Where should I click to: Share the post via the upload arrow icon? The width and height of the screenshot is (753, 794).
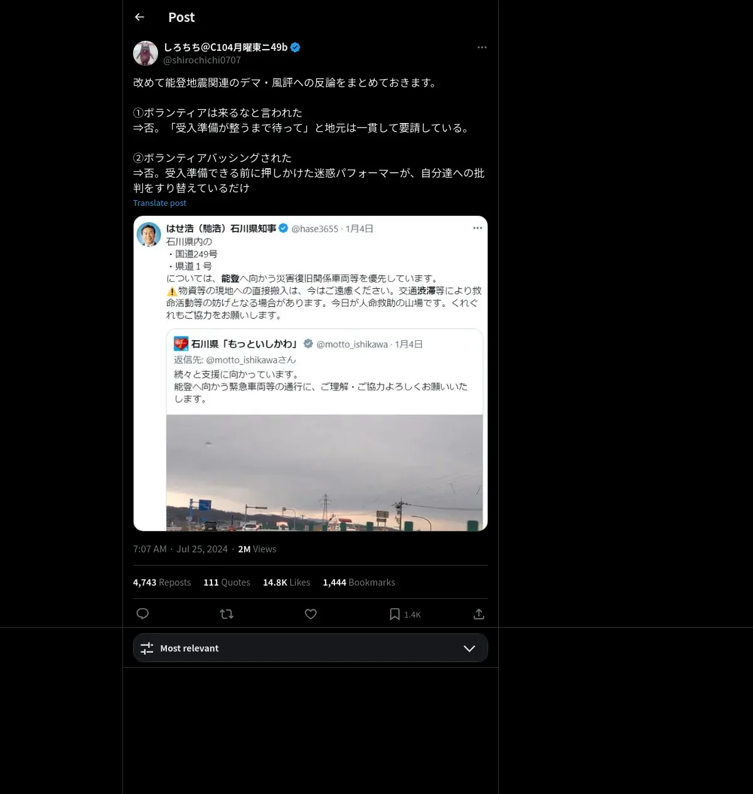click(x=479, y=614)
